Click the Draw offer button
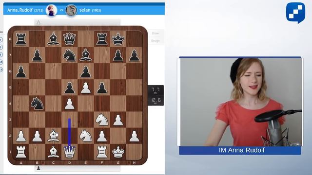Image resolution: width=312 pixels, height=175 pixels. (156, 34)
